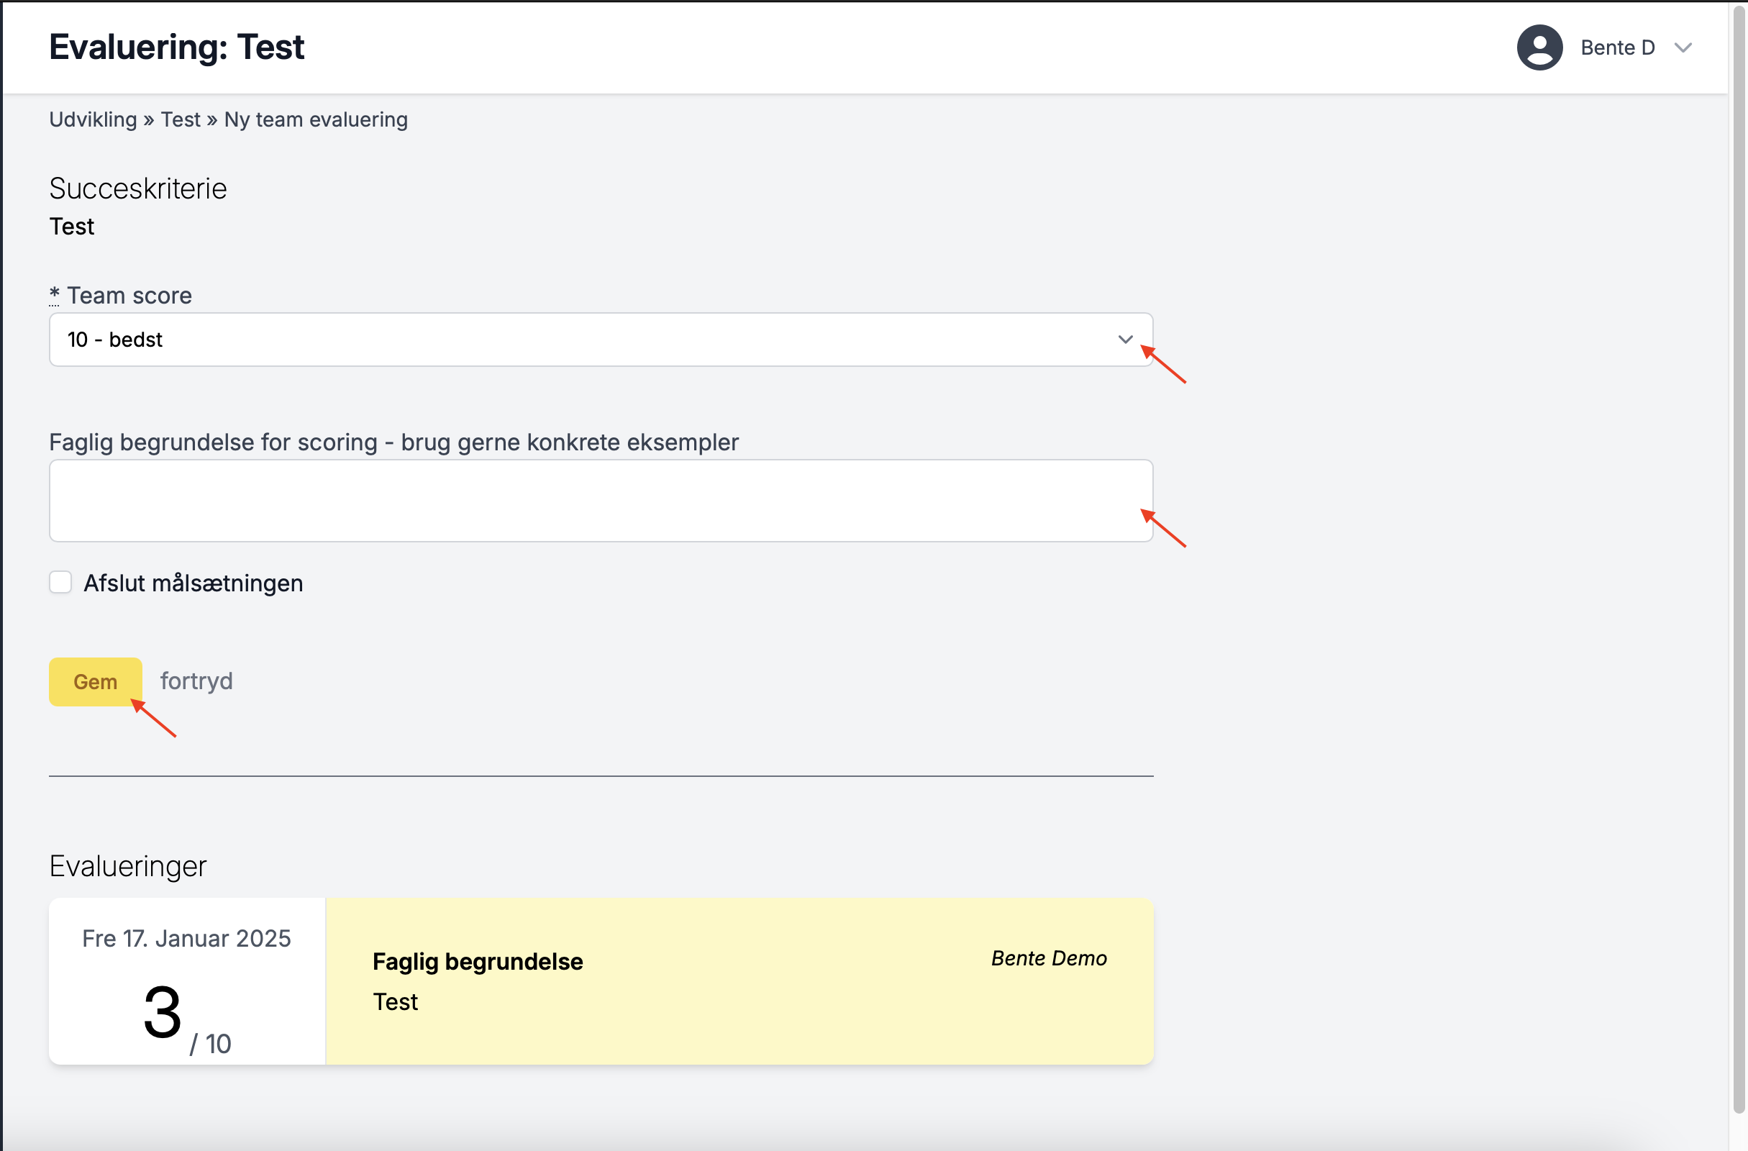The width and height of the screenshot is (1748, 1151).
Task: Focus the Faglig begrundelse text area
Action: coord(601,501)
